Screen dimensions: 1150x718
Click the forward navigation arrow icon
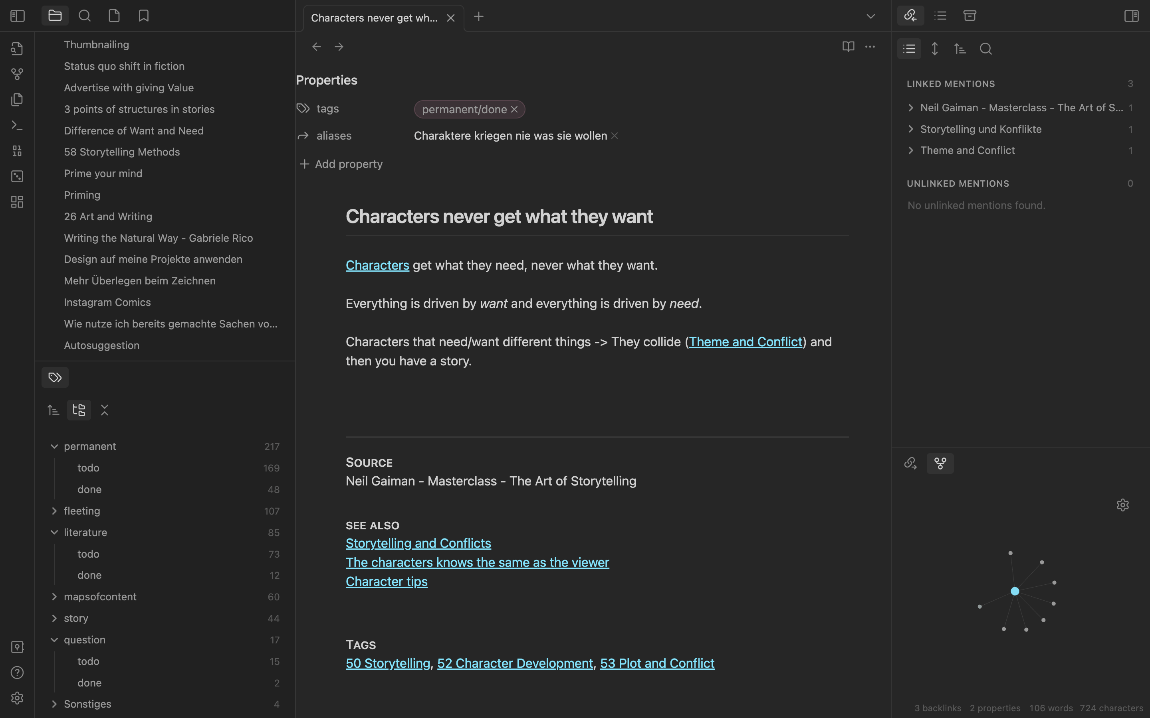point(339,46)
